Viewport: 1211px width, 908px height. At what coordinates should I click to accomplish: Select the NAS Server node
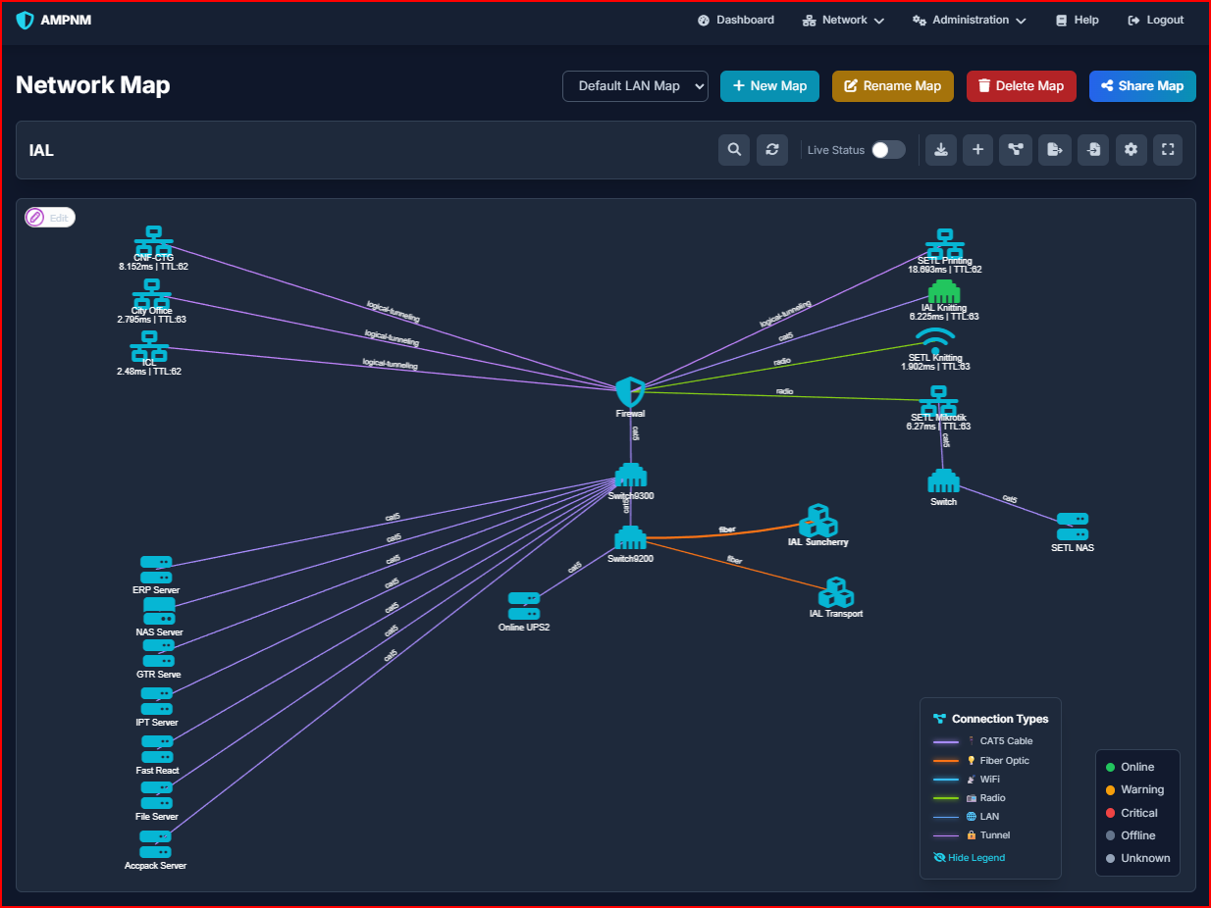[x=159, y=612]
